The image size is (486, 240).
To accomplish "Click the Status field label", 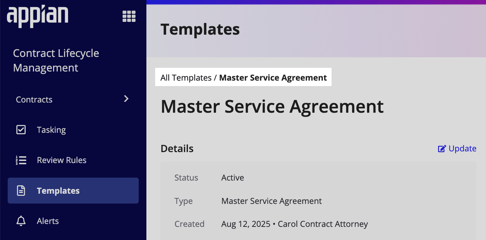I will 186,178.
